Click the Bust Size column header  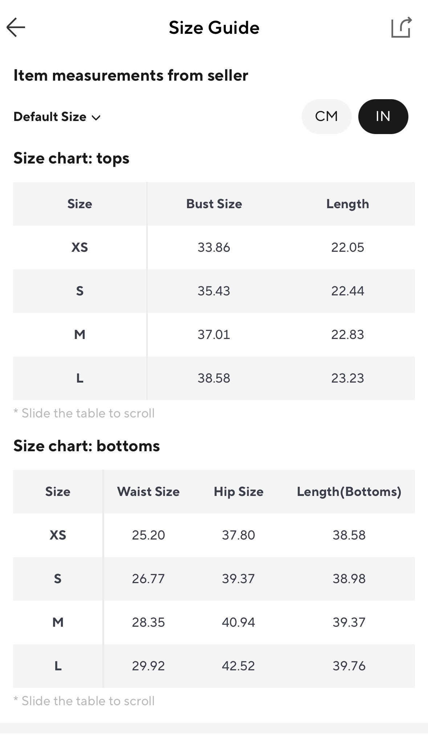pyautogui.click(x=214, y=204)
